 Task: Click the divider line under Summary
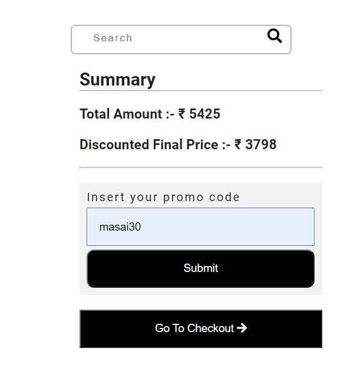coord(200,91)
